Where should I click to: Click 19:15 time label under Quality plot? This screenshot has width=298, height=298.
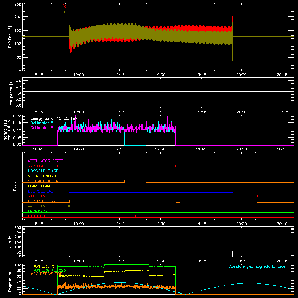click(x=119, y=261)
